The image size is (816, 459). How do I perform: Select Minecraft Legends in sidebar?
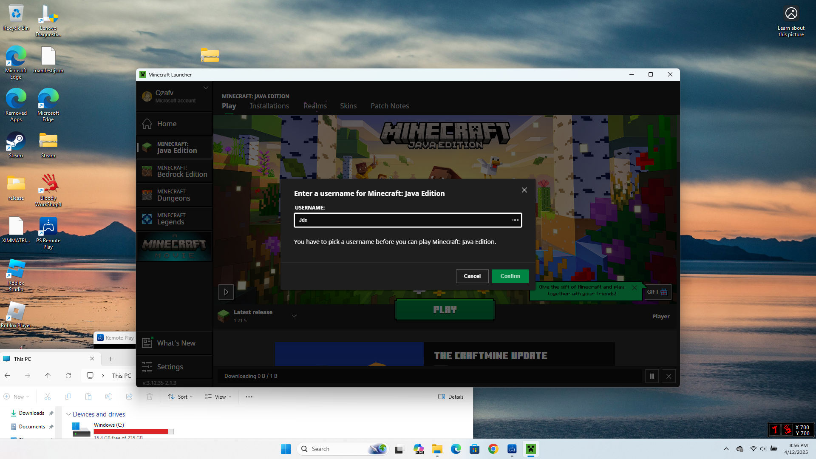coord(174,219)
